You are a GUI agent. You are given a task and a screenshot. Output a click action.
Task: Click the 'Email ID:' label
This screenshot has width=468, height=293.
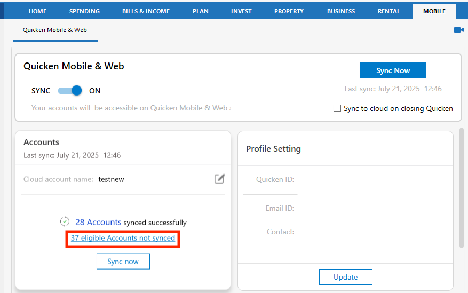tap(280, 208)
